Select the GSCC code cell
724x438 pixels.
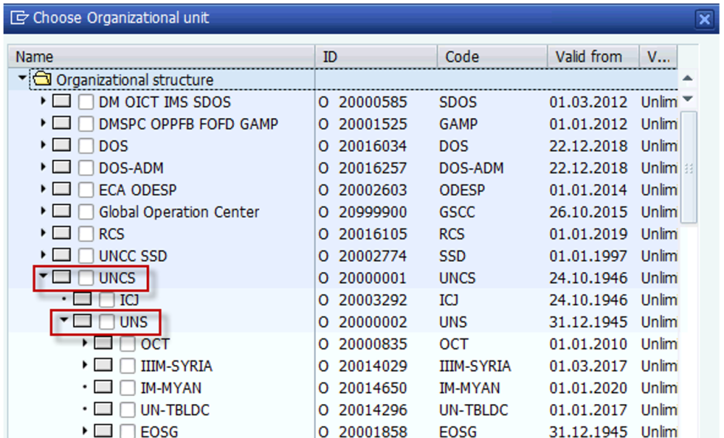[457, 212]
